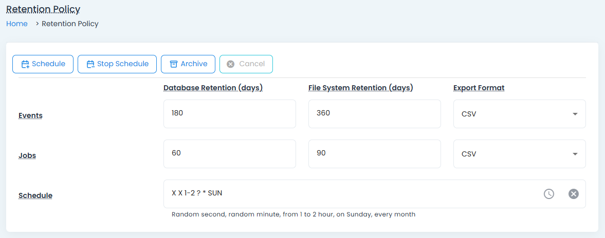Click the clock icon in Schedule field
The width and height of the screenshot is (605, 238).
[x=549, y=194]
